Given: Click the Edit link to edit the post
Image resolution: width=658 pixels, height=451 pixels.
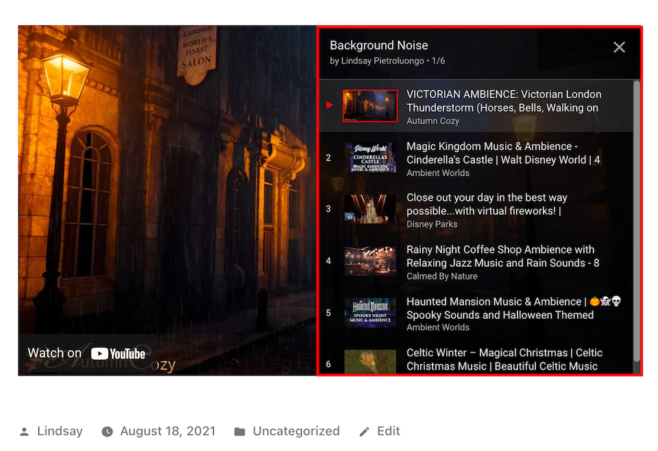Looking at the screenshot, I should tap(389, 431).
